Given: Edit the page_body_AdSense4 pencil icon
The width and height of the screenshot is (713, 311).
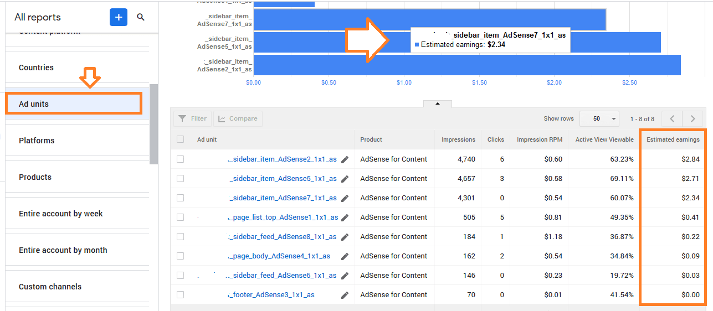Looking at the screenshot, I should pyautogui.click(x=345, y=256).
